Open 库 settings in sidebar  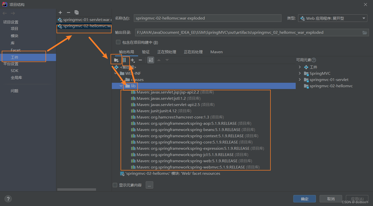tap(13, 43)
